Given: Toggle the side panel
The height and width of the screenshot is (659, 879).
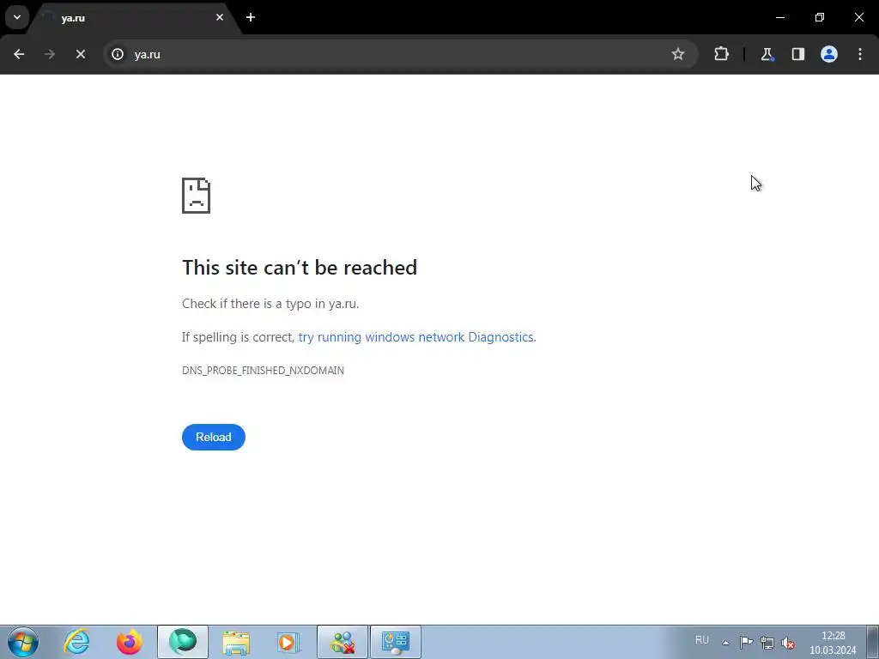Looking at the screenshot, I should click(798, 54).
